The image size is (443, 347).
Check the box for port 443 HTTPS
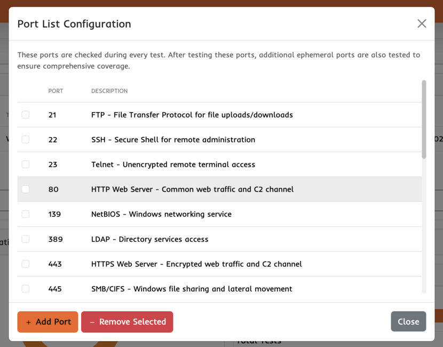coord(26,264)
